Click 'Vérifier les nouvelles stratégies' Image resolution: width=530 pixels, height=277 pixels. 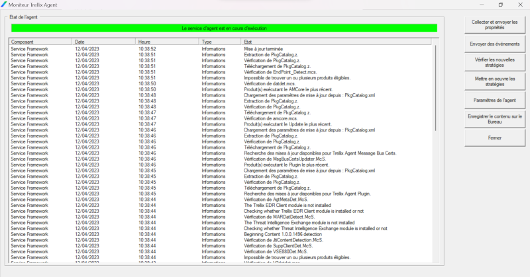pos(494,63)
